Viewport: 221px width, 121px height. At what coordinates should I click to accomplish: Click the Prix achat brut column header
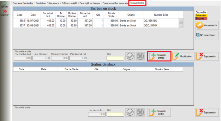[48, 15]
